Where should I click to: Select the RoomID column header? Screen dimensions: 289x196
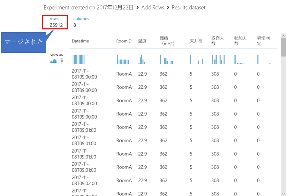[x=124, y=41]
